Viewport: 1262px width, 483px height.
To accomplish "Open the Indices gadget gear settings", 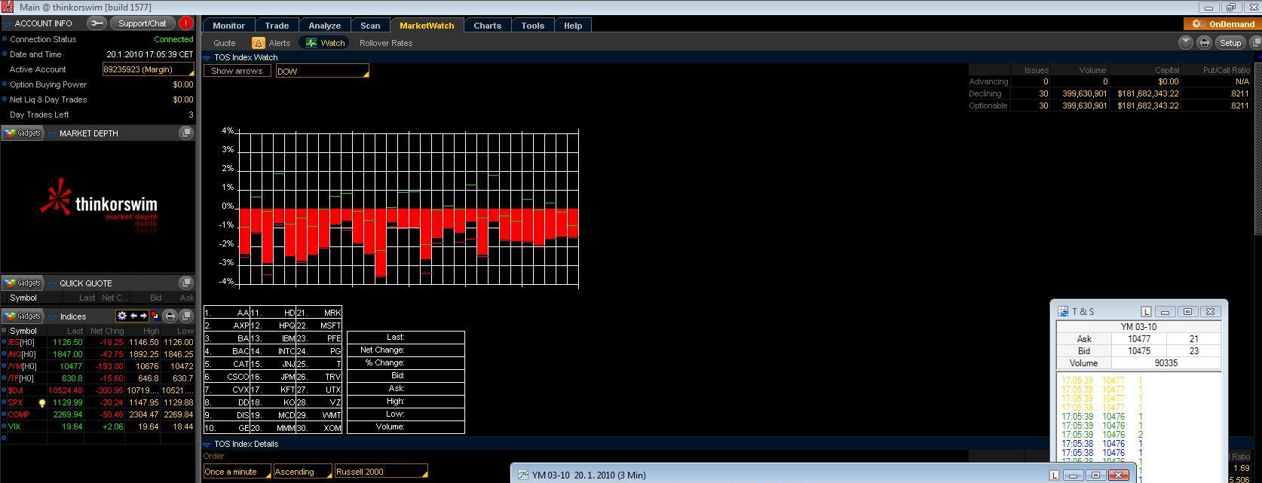I will click(121, 316).
